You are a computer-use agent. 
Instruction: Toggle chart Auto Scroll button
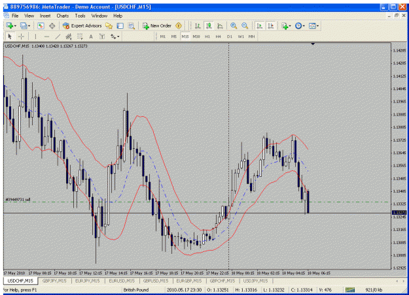click(x=259, y=25)
